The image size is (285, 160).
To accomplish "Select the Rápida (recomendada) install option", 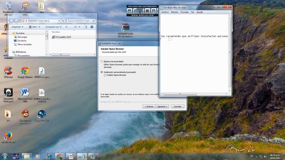I will point(102,61).
